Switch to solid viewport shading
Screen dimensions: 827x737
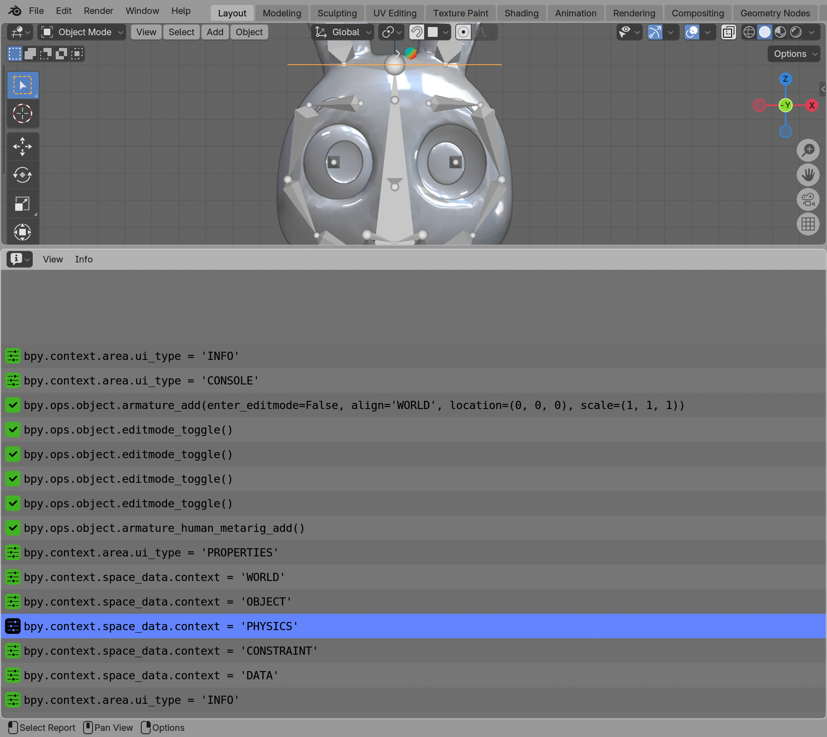point(765,32)
